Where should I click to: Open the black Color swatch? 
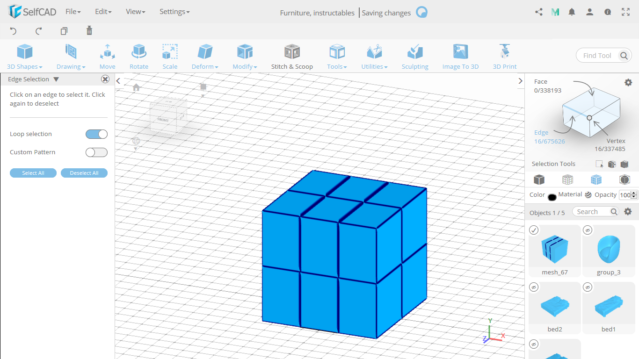pyautogui.click(x=552, y=197)
